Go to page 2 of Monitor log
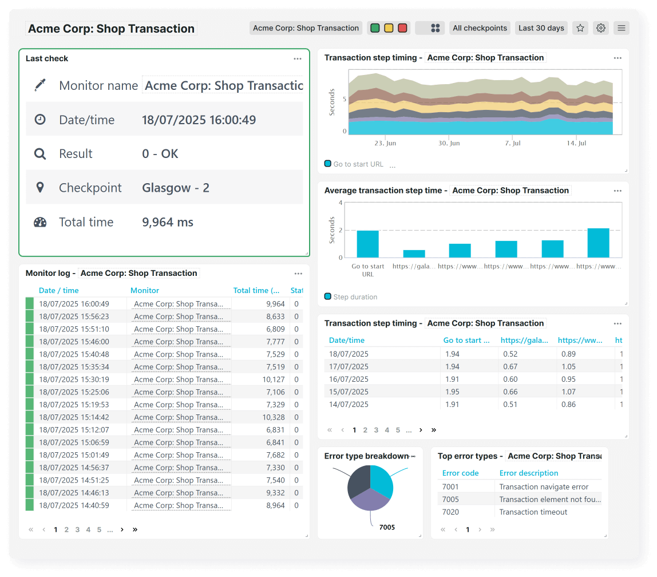The height and width of the screenshot is (577, 657). [66, 529]
